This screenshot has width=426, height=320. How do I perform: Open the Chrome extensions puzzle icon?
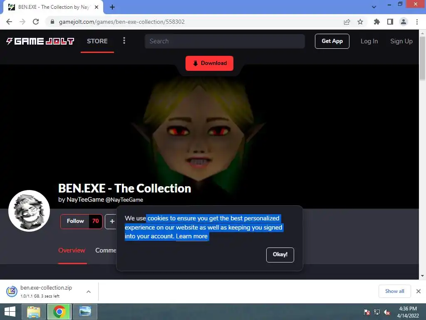pos(377,22)
